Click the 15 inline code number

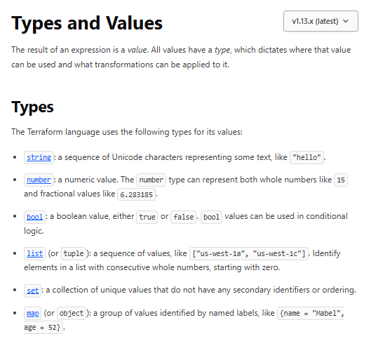point(341,180)
